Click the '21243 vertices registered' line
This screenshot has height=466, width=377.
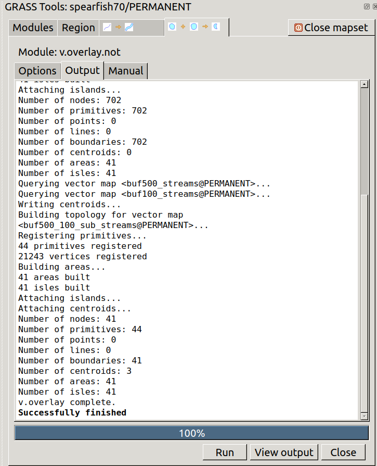tap(83, 256)
